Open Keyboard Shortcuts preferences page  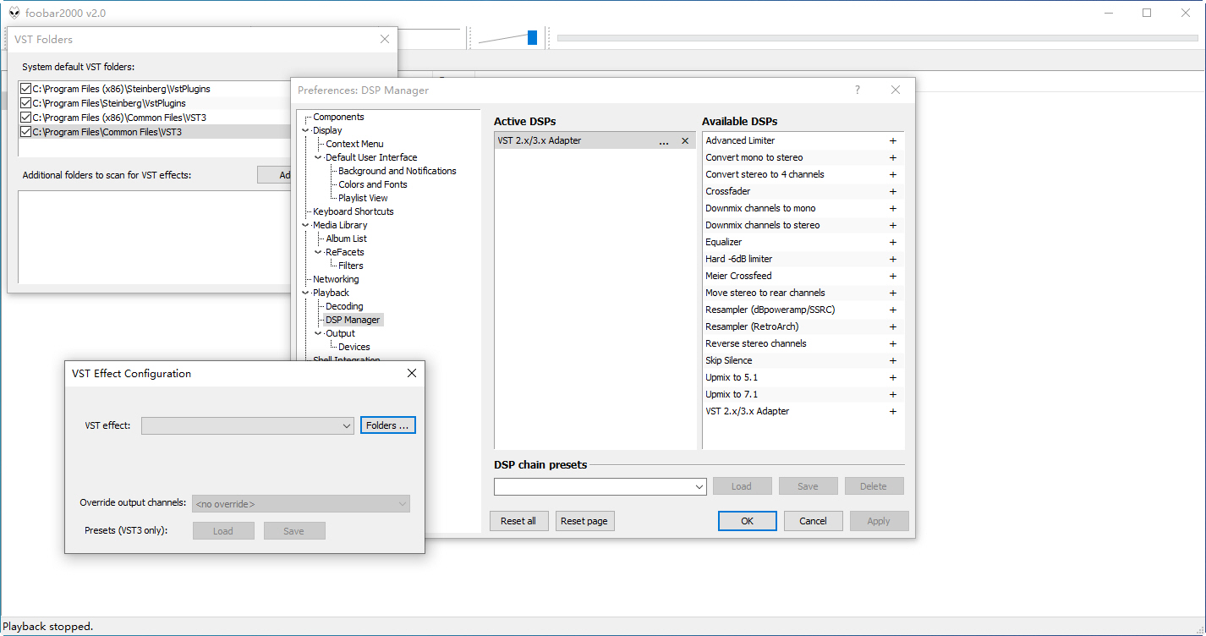tap(354, 211)
